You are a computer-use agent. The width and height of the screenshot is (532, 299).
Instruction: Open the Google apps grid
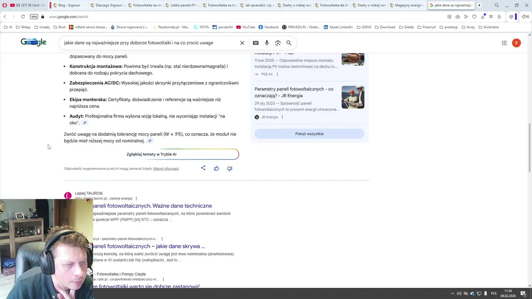click(x=504, y=43)
